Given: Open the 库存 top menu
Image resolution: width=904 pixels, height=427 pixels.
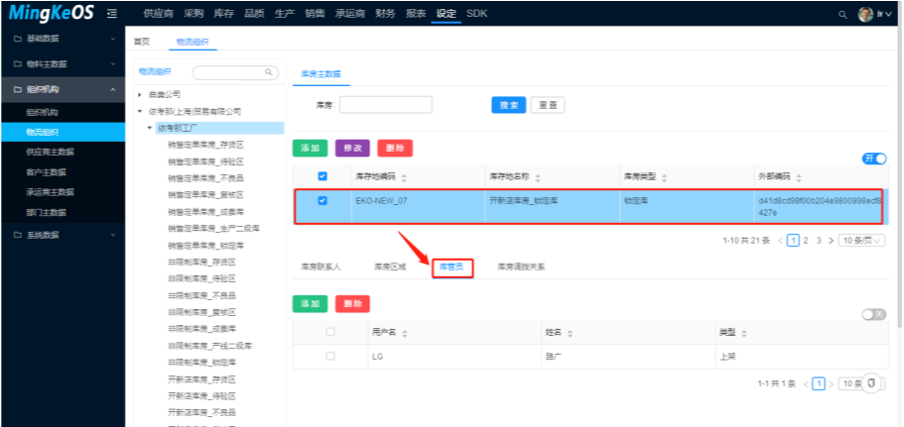Looking at the screenshot, I should pyautogui.click(x=223, y=13).
